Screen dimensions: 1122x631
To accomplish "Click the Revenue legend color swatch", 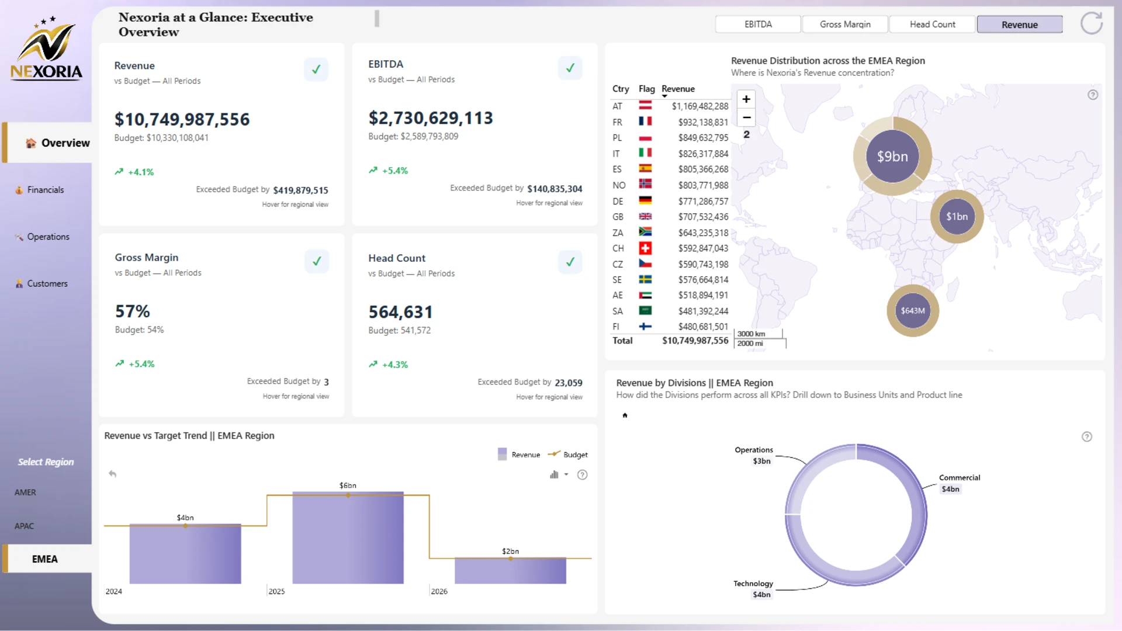I will tap(502, 455).
